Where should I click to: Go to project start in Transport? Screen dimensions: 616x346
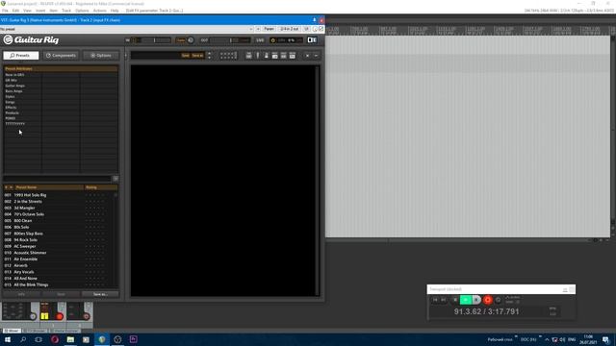point(435,300)
